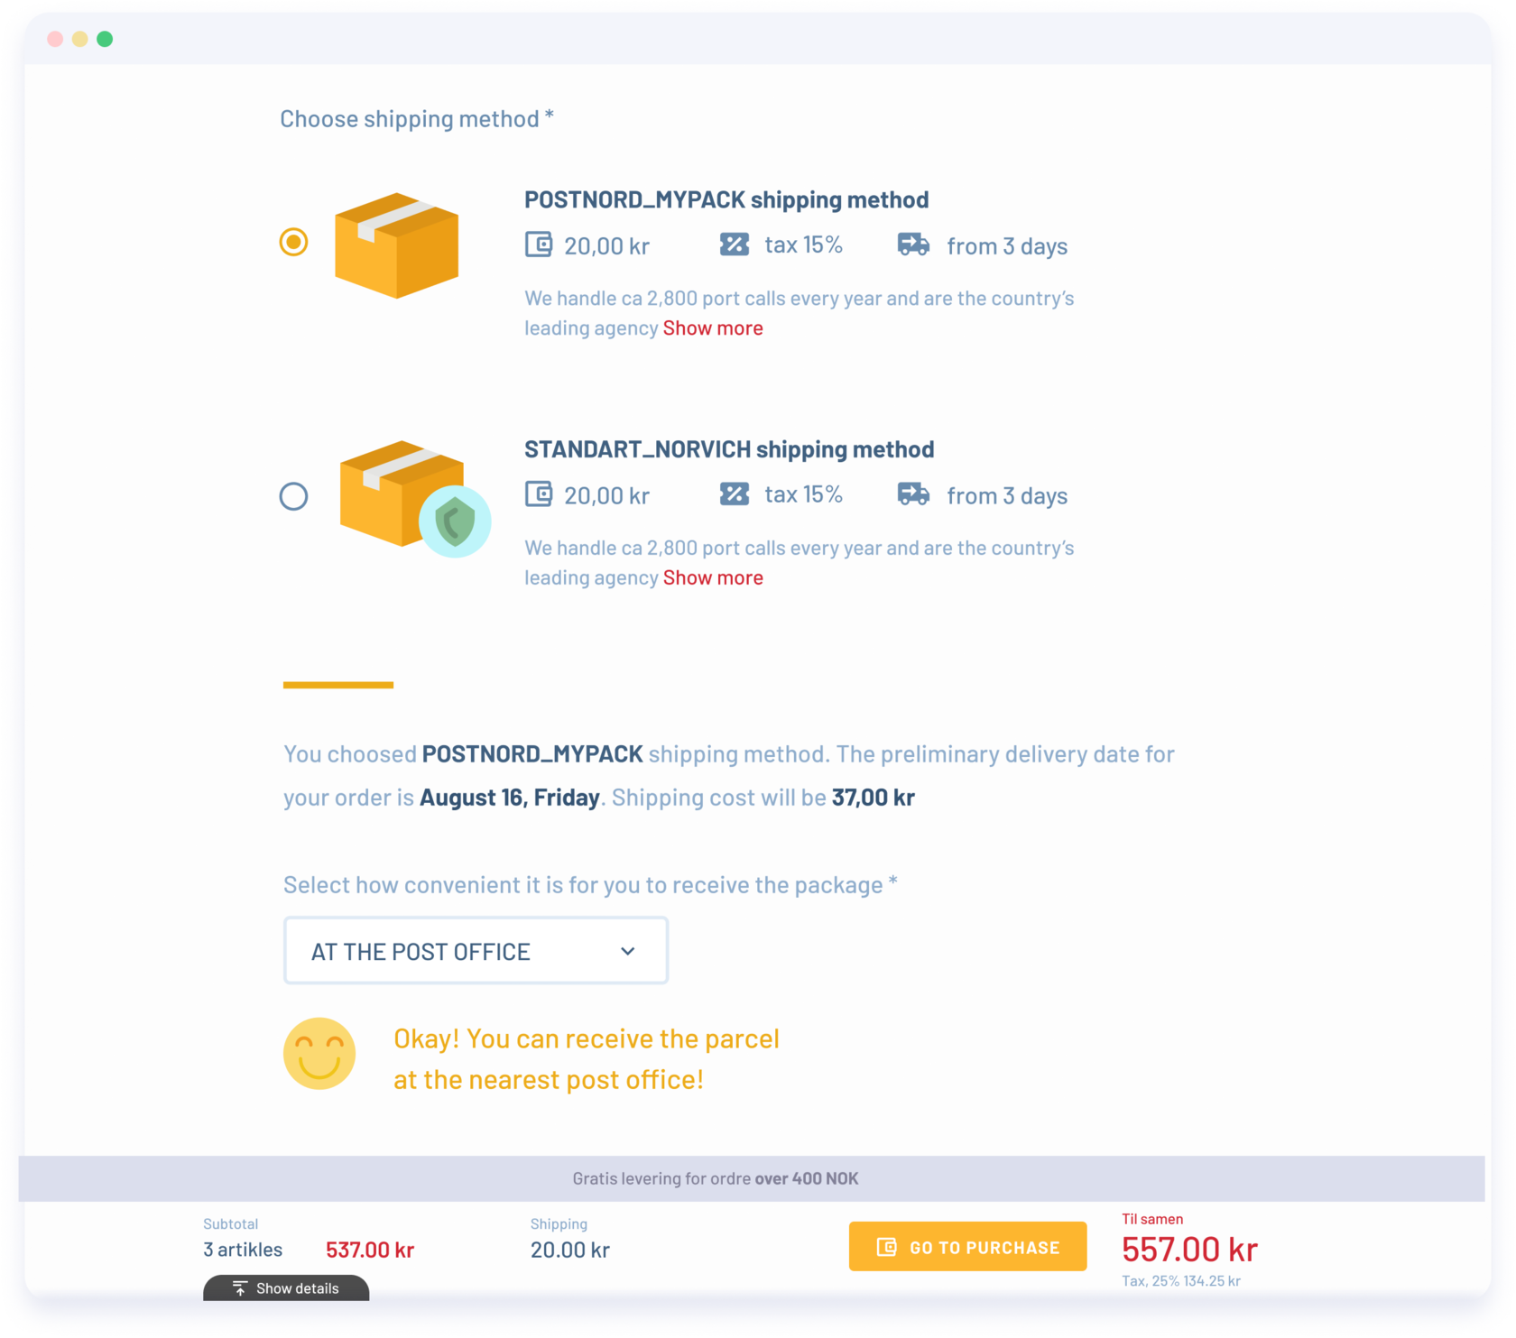This screenshot has width=1516, height=1338.
Task: Select the POSTNORD_MYPACK shipping radio button
Action: coord(293,242)
